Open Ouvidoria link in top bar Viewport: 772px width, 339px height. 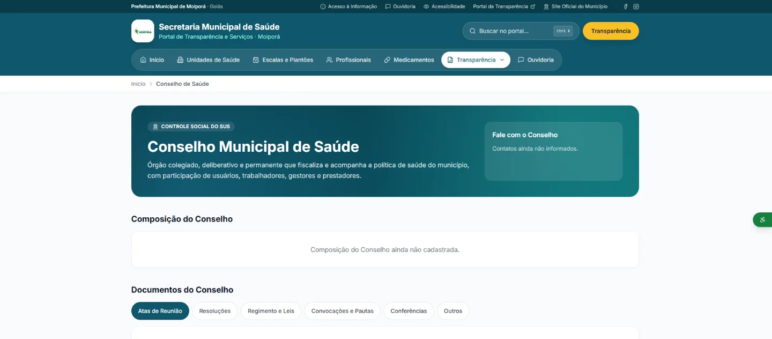pyautogui.click(x=400, y=6)
